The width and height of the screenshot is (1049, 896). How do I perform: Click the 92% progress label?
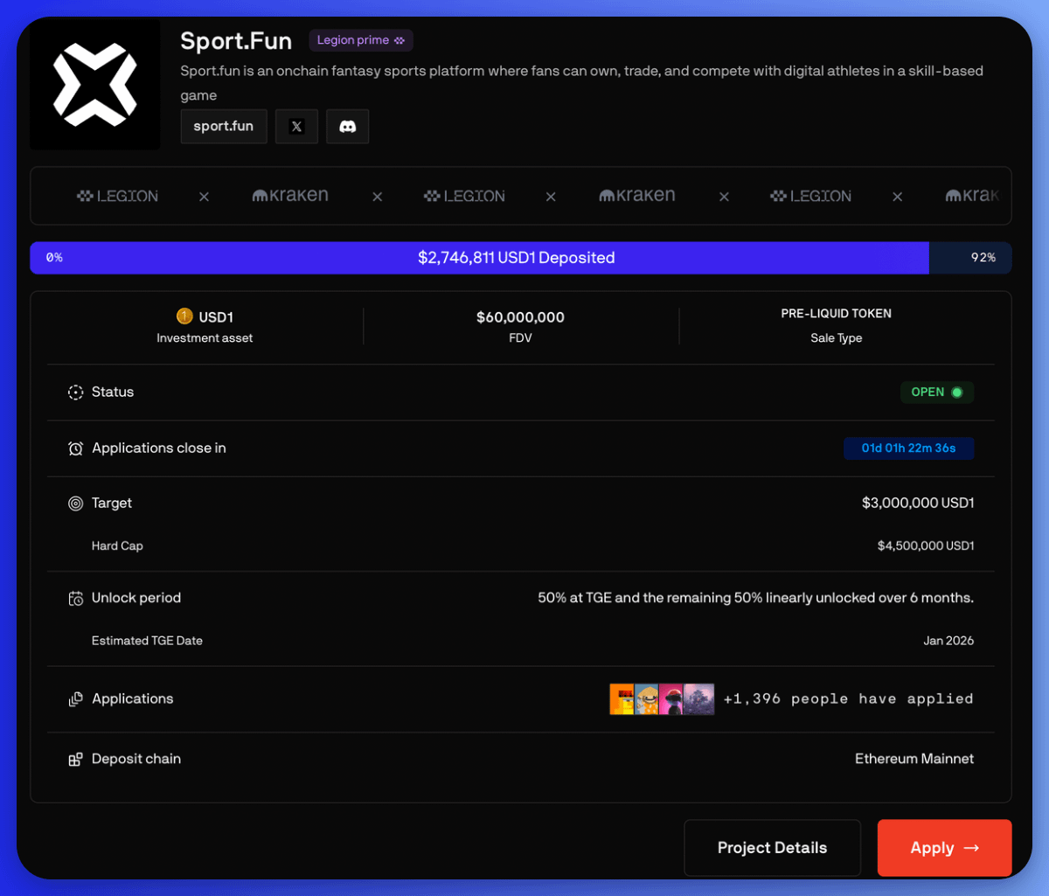983,258
